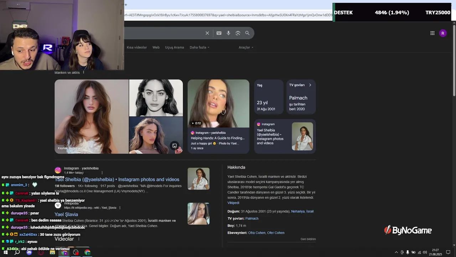456x257 pixels.
Task: Switch to Chrome window with R profile
Action: [x=64, y=252]
